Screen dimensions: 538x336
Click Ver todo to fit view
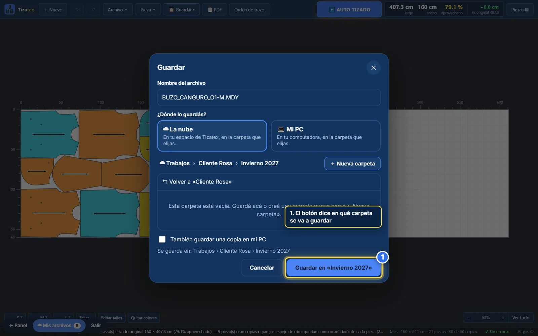(521, 318)
